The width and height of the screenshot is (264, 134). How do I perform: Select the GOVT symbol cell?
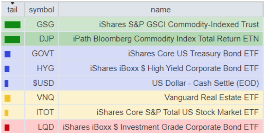click(x=42, y=54)
